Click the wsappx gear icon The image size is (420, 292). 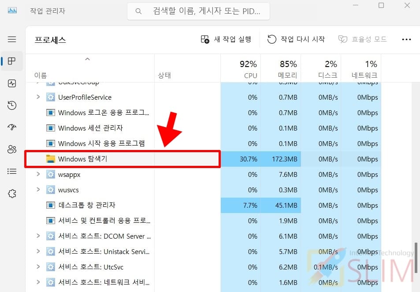[50, 174]
